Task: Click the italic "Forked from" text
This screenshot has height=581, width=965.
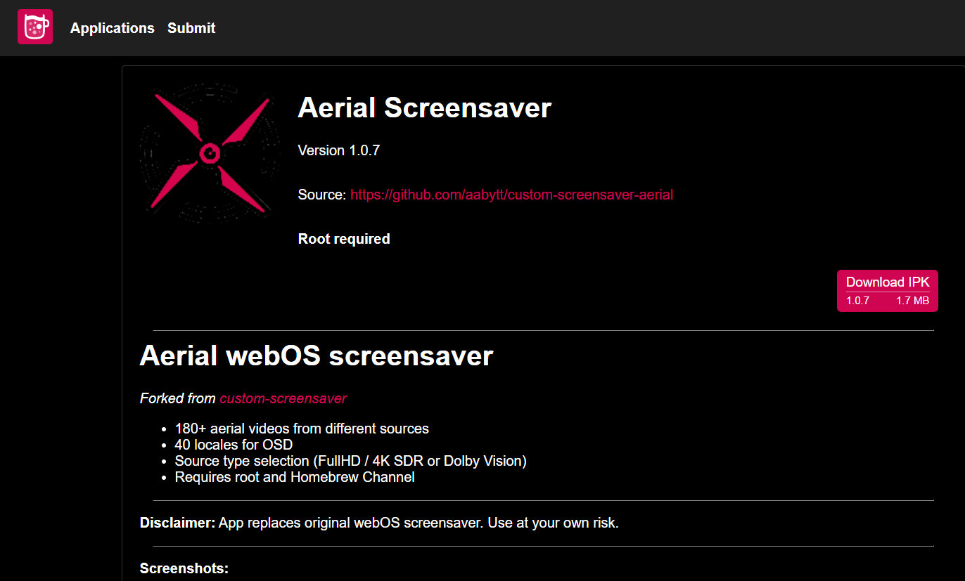Action: (x=177, y=398)
